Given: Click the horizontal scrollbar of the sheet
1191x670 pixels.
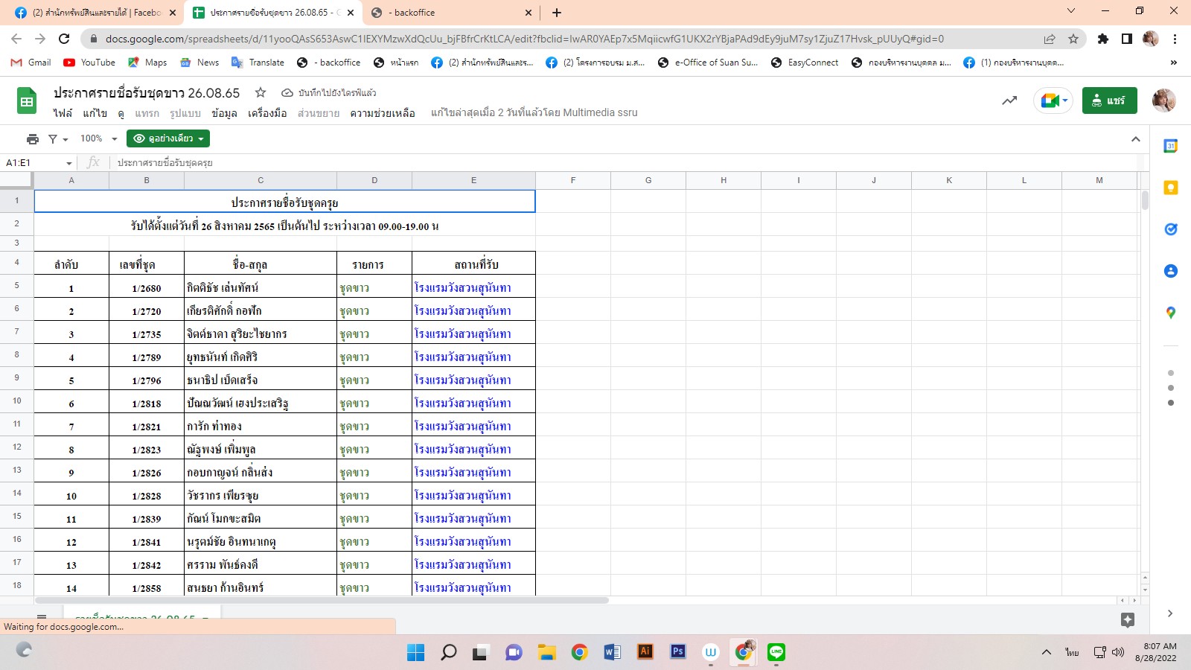Looking at the screenshot, I should [322, 600].
